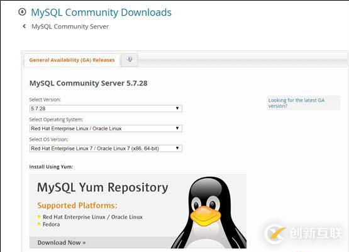
Task: Switch to General Availability (GA) Releases tab
Action: tap(72, 60)
